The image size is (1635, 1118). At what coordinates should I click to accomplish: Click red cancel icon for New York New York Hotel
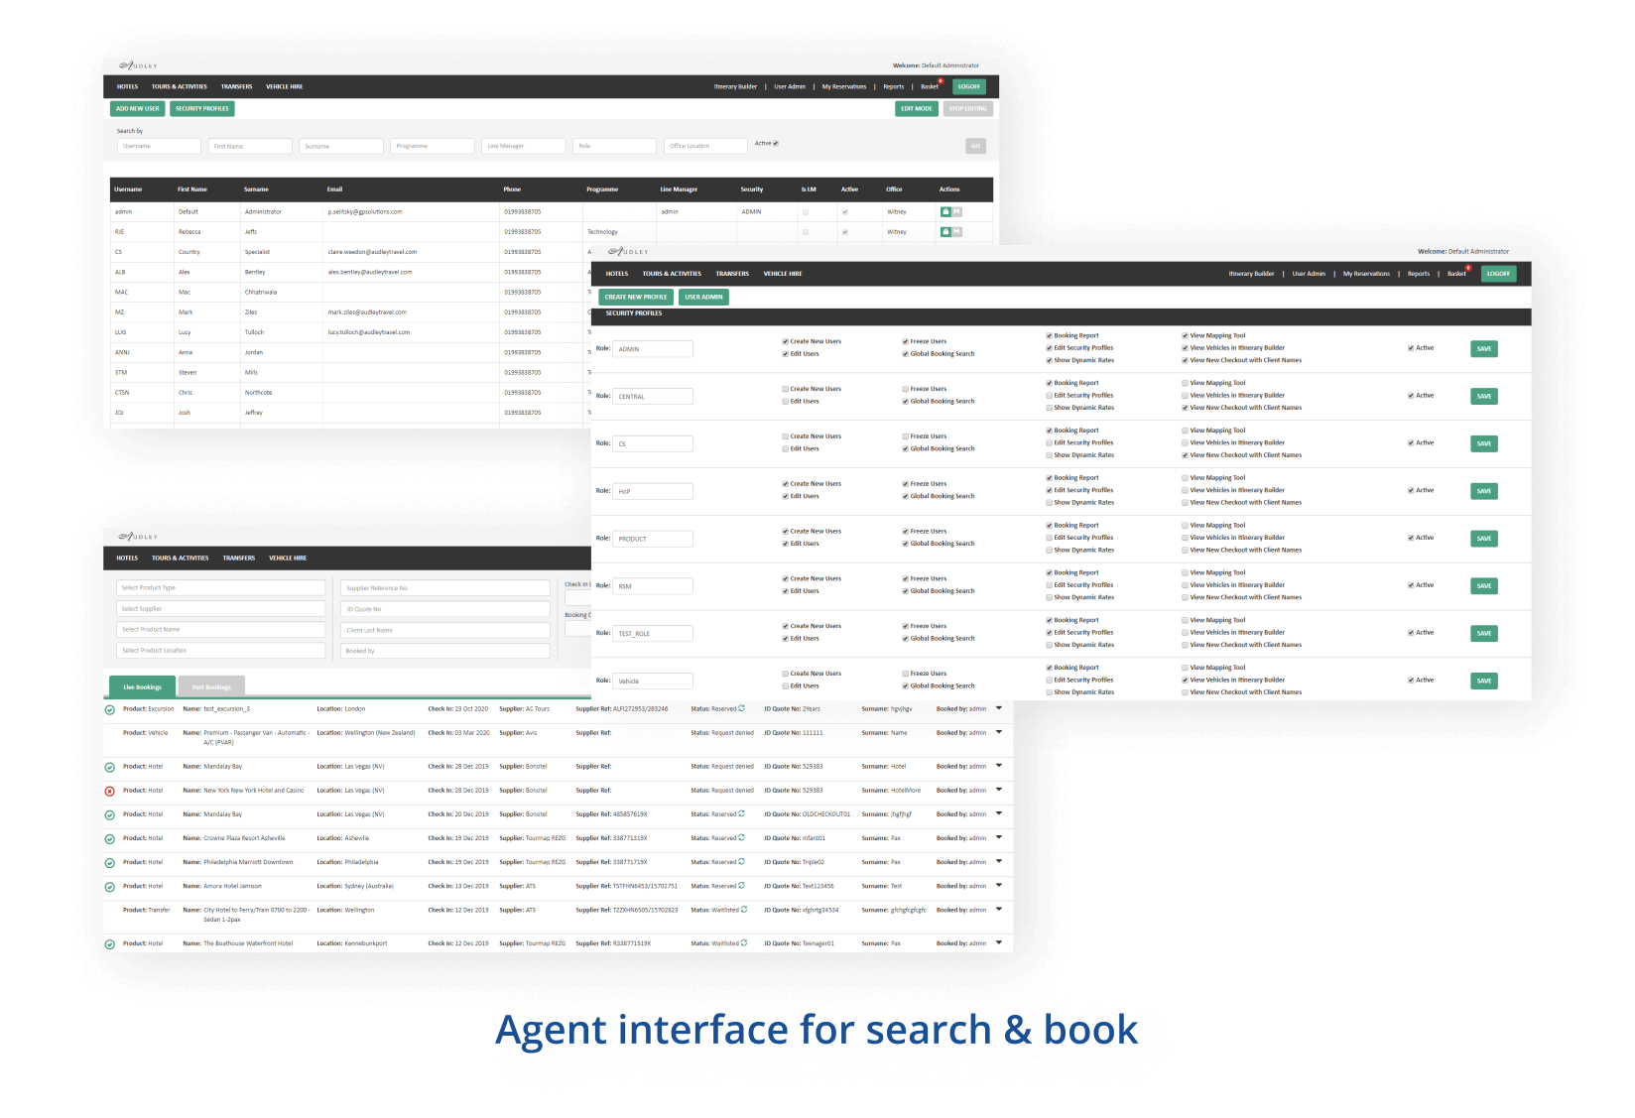pos(110,792)
